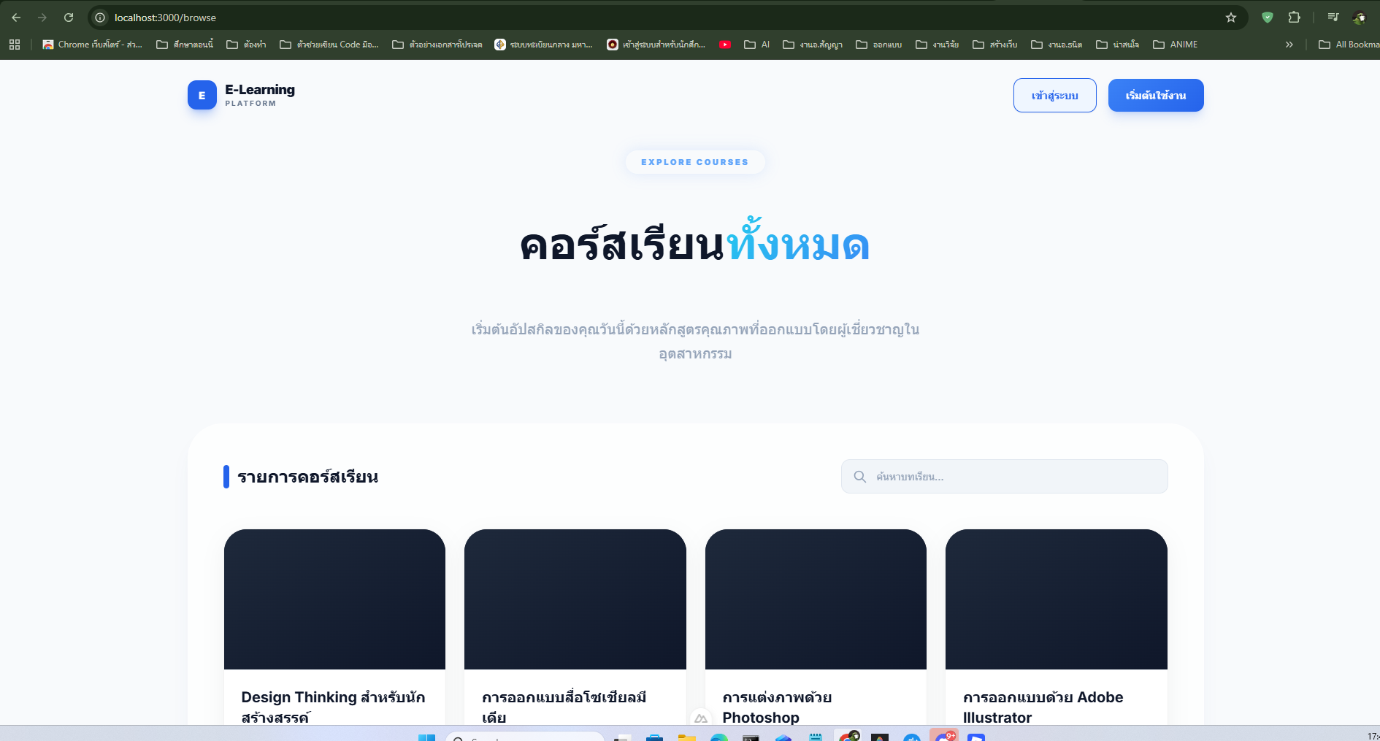Click the green shield extension icon
Image resolution: width=1380 pixels, height=741 pixels.
coord(1268,18)
